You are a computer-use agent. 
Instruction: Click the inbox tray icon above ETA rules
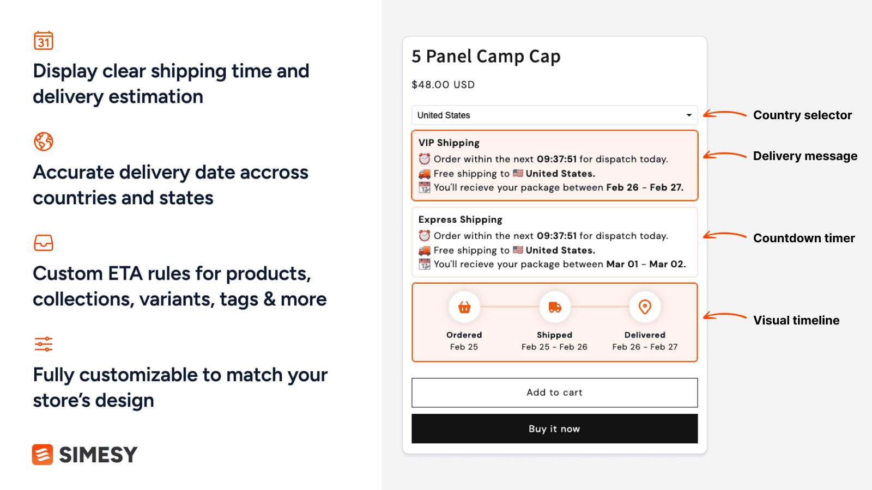pyautogui.click(x=44, y=243)
